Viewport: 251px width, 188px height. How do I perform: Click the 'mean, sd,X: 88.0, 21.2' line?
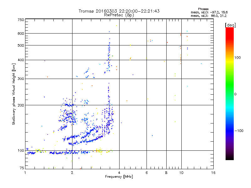tap(209, 16)
